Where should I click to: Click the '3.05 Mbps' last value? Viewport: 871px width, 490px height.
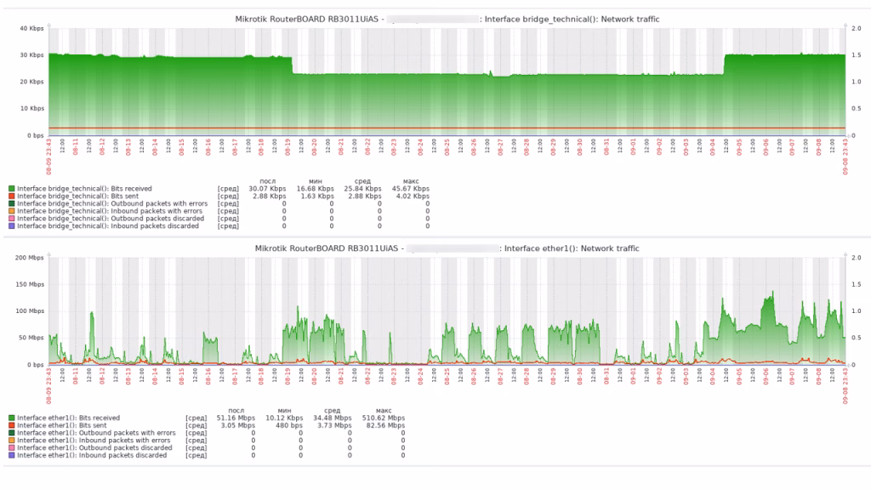pos(238,425)
